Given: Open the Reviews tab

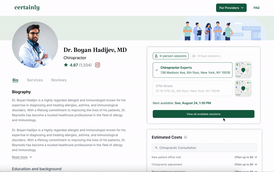Looking at the screenshot, I should pyautogui.click(x=59, y=80).
